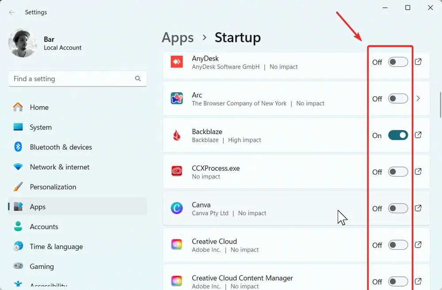
Task: Maximize the Settings window
Action: (408, 8)
